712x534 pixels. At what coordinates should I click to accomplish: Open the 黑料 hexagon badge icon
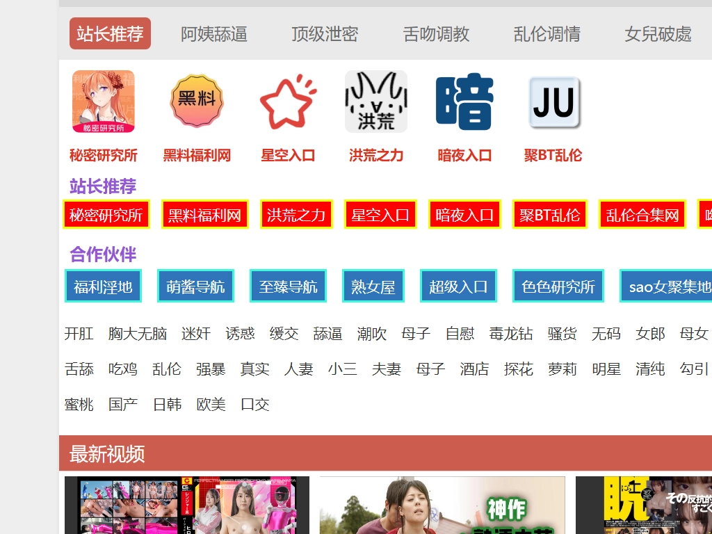pos(197,102)
